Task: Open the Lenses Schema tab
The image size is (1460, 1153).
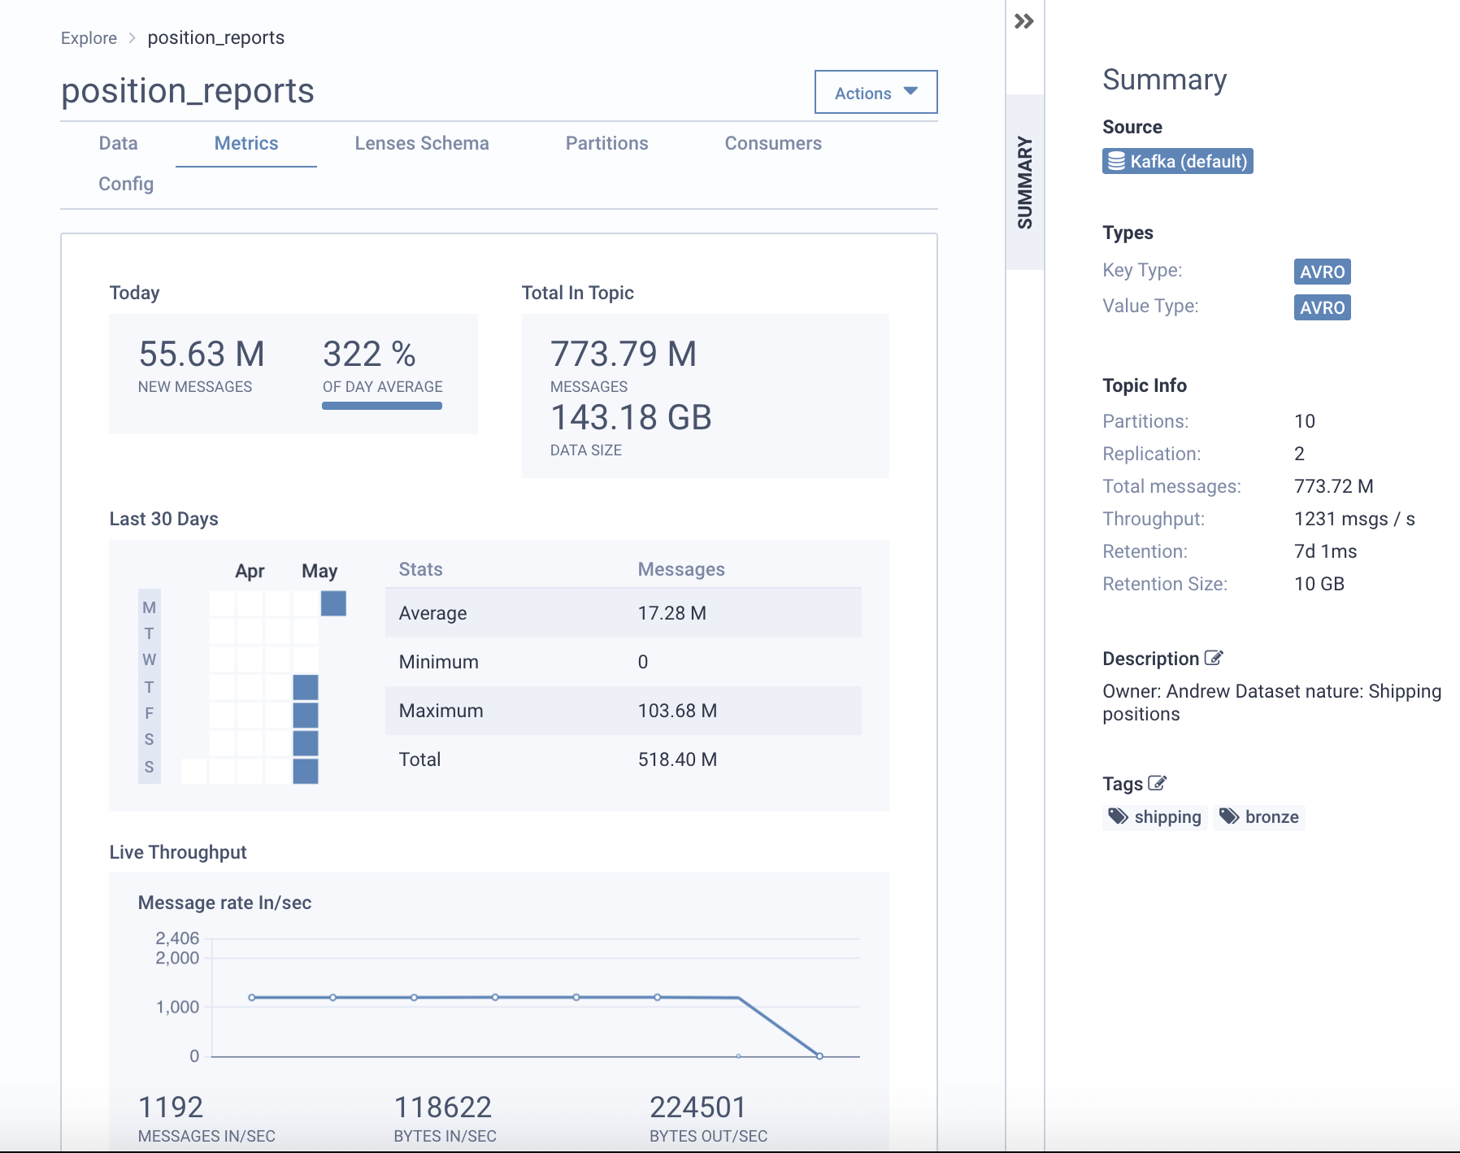Action: coord(421,143)
